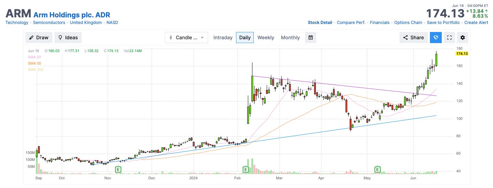Click the Jun 18 04:00PM ET timestamp
Screen dimensions: 493x188
[470, 6]
